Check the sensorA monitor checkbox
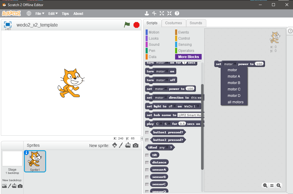The image size is (293, 194). point(147,170)
